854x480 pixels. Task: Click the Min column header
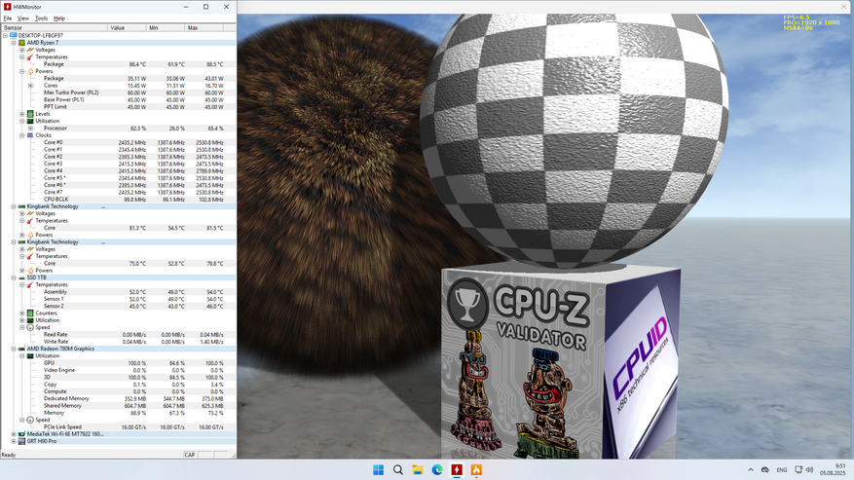click(166, 28)
